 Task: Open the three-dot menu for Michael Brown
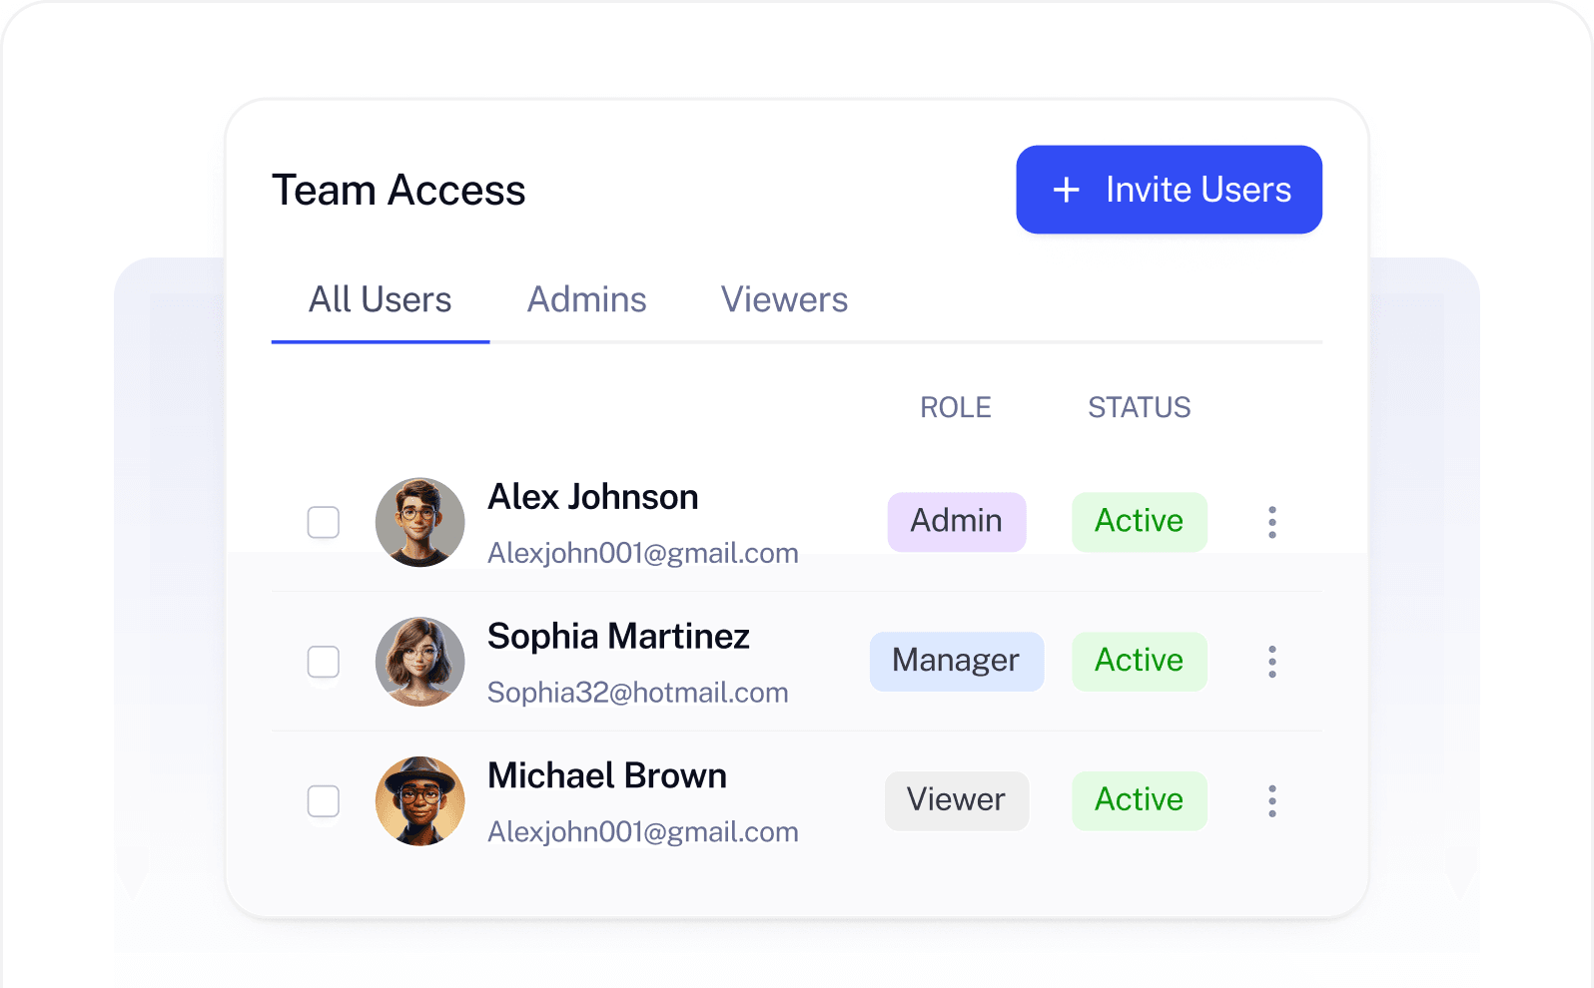(x=1272, y=801)
